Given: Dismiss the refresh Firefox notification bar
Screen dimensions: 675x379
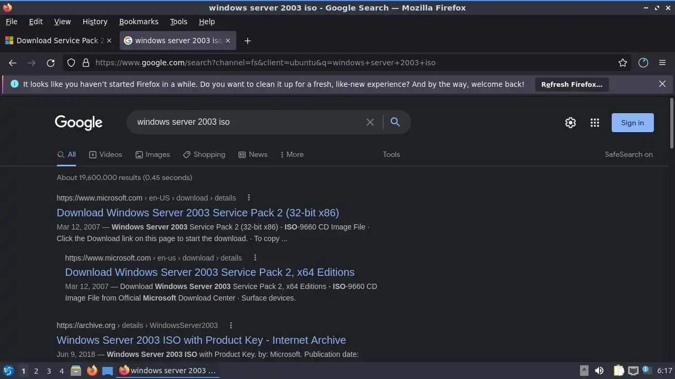Looking at the screenshot, I should tap(662, 84).
